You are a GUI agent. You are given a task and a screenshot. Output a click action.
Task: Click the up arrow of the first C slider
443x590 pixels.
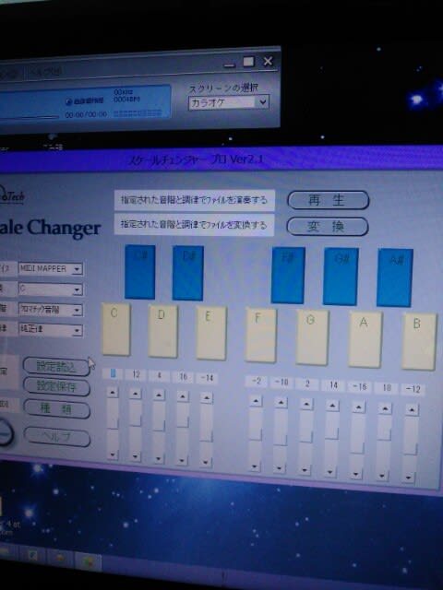113,393
